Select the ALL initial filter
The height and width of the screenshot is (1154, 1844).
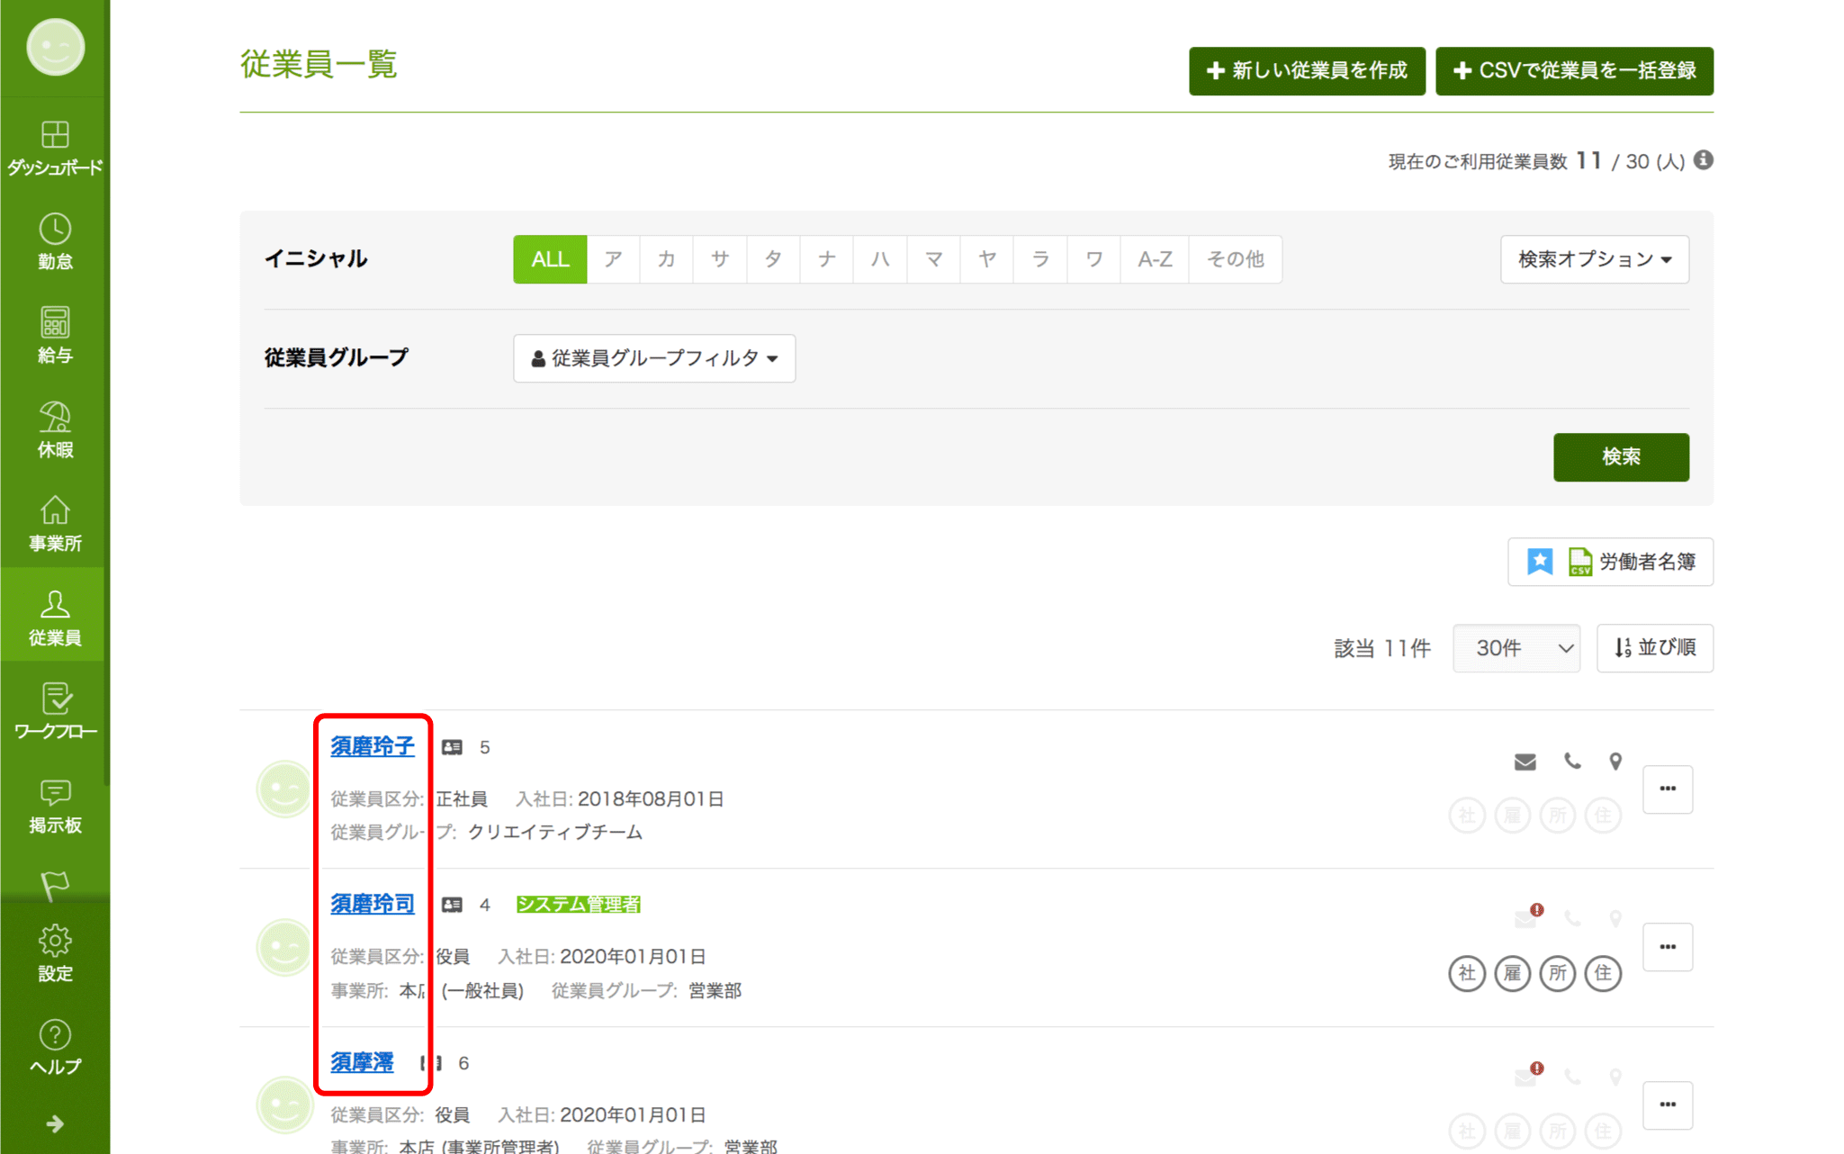coord(550,259)
